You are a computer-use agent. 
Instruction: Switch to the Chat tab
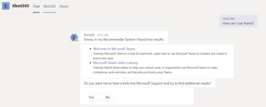(x=36, y=6)
